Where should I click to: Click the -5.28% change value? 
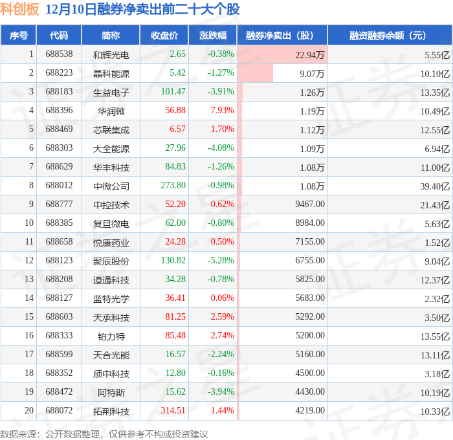(221, 261)
